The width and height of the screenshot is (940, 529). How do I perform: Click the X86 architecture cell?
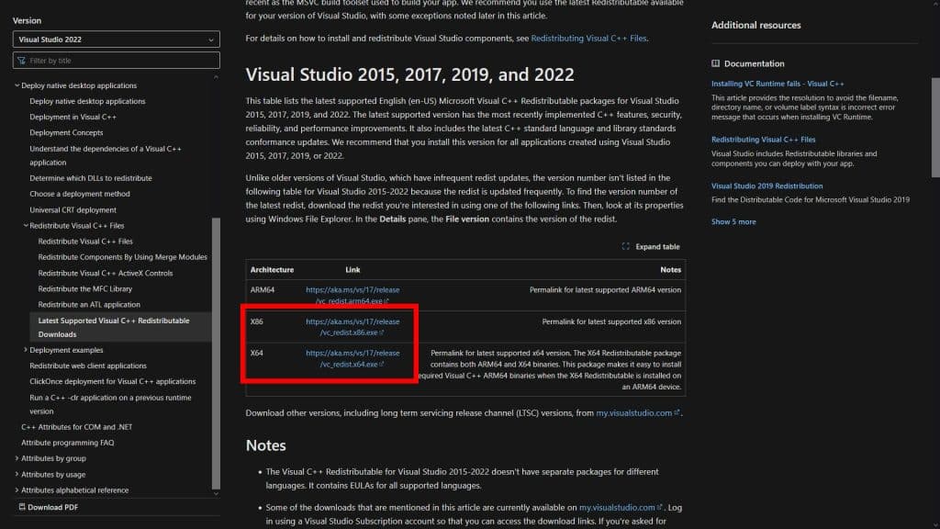(257, 321)
